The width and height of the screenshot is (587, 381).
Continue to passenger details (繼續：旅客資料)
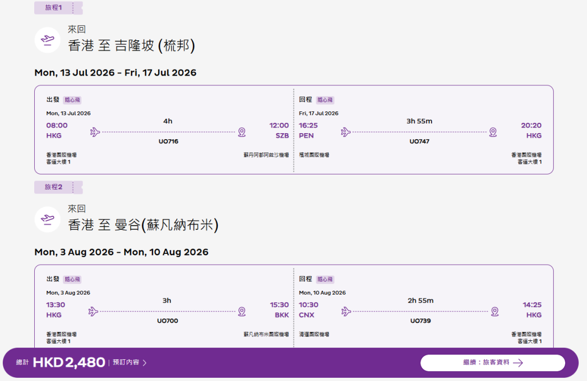[x=492, y=363]
